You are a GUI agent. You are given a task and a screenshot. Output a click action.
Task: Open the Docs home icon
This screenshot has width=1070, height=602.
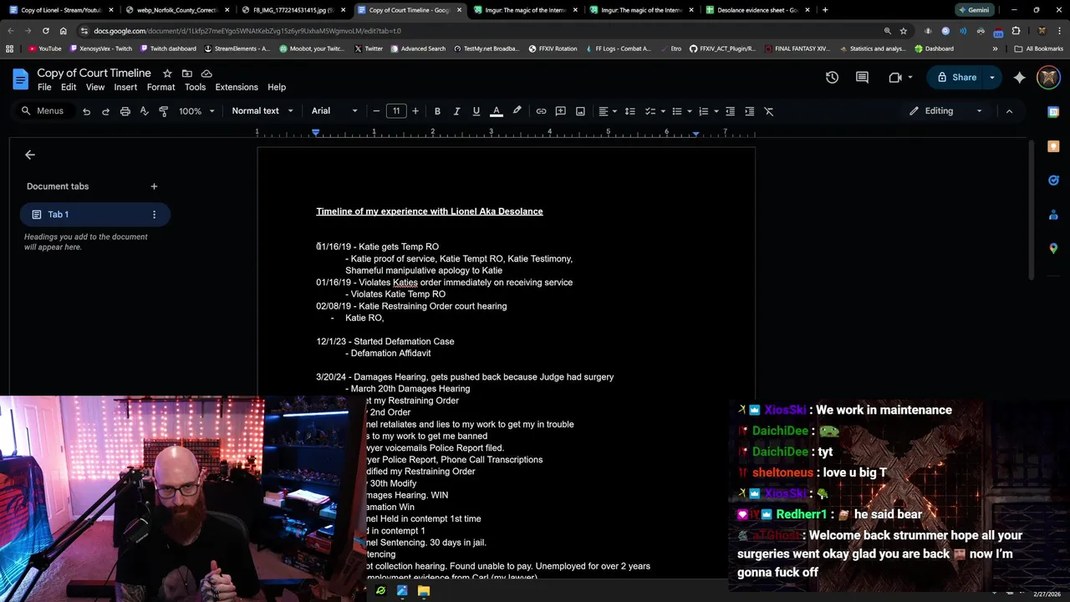pyautogui.click(x=20, y=79)
